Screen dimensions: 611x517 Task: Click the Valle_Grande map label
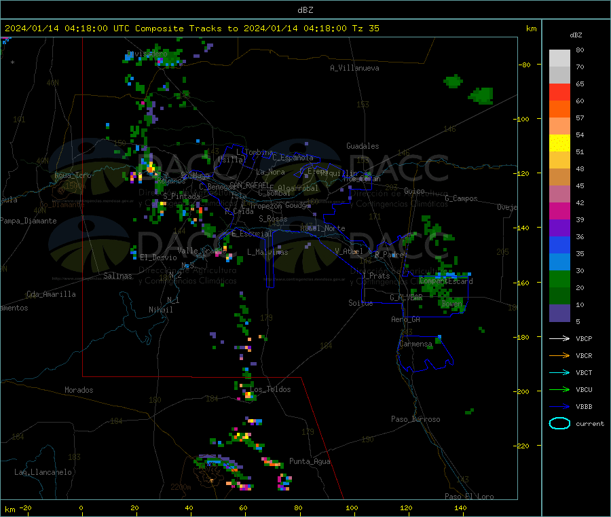[x=202, y=250]
